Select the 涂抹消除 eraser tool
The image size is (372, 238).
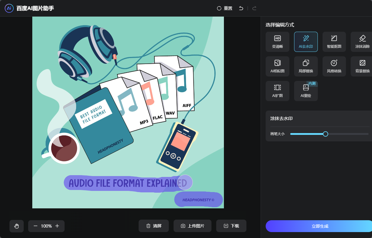(x=362, y=42)
